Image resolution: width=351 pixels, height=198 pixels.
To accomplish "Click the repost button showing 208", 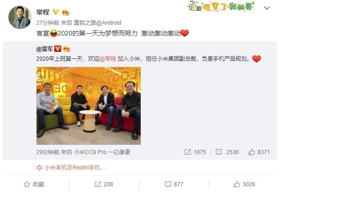I will tap(104, 184).
